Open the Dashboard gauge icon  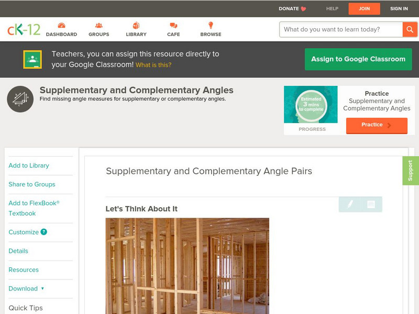[61, 25]
